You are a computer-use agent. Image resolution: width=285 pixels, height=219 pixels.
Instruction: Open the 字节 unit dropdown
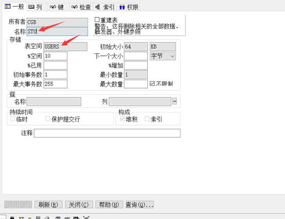coord(163,56)
